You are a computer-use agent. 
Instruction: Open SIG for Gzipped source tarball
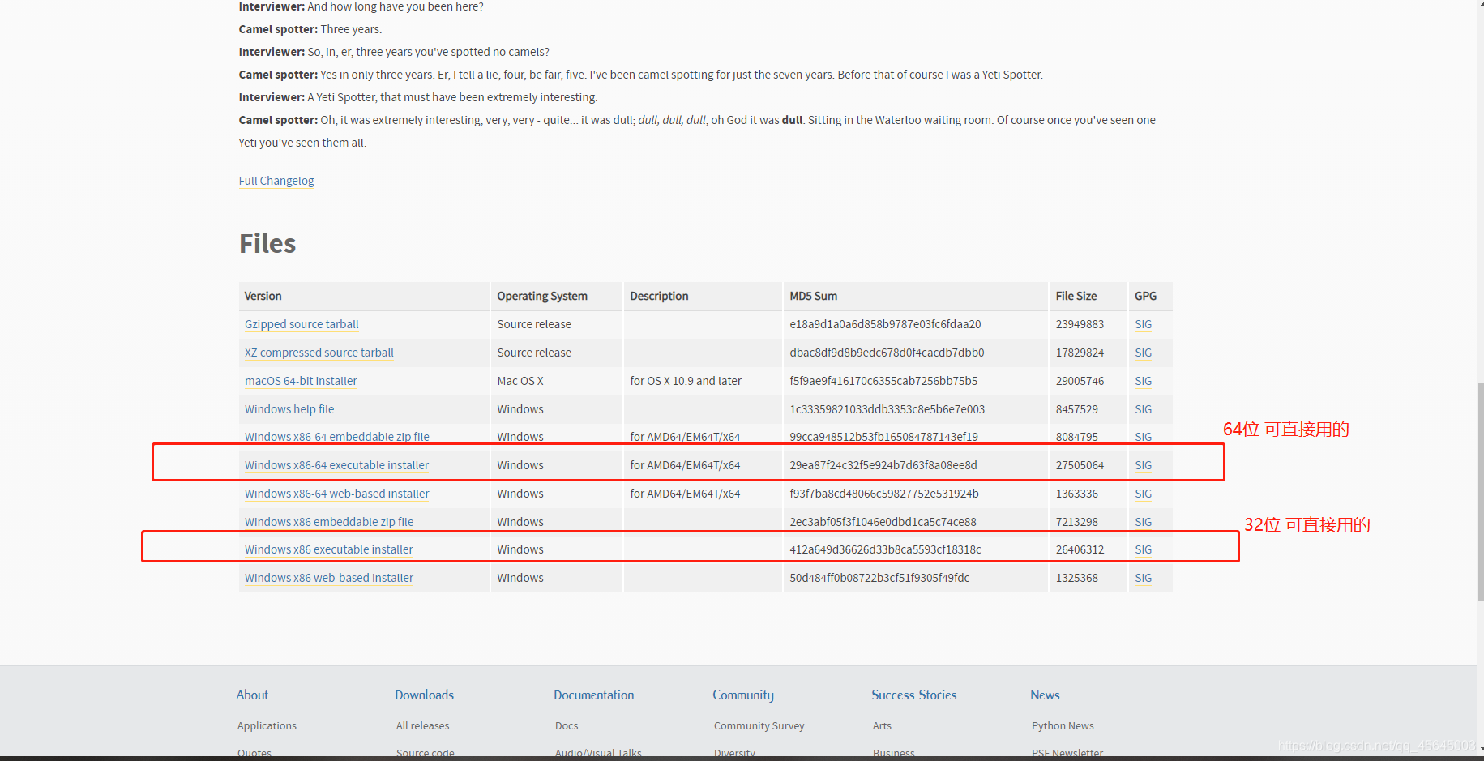1144,324
